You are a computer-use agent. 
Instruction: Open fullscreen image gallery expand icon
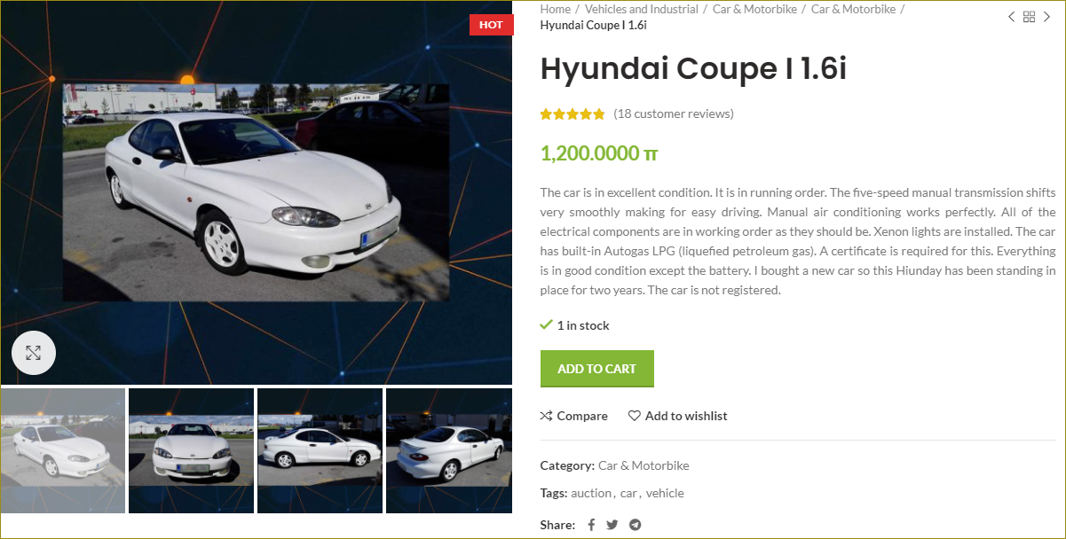(x=34, y=353)
